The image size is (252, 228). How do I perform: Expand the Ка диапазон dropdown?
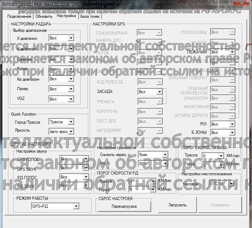(x=61, y=79)
